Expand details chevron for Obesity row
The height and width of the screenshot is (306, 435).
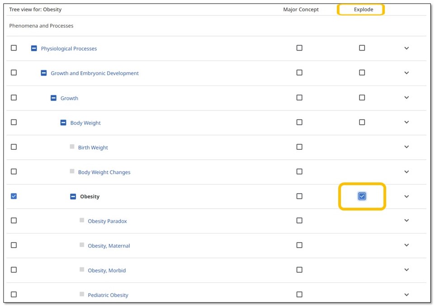407,196
